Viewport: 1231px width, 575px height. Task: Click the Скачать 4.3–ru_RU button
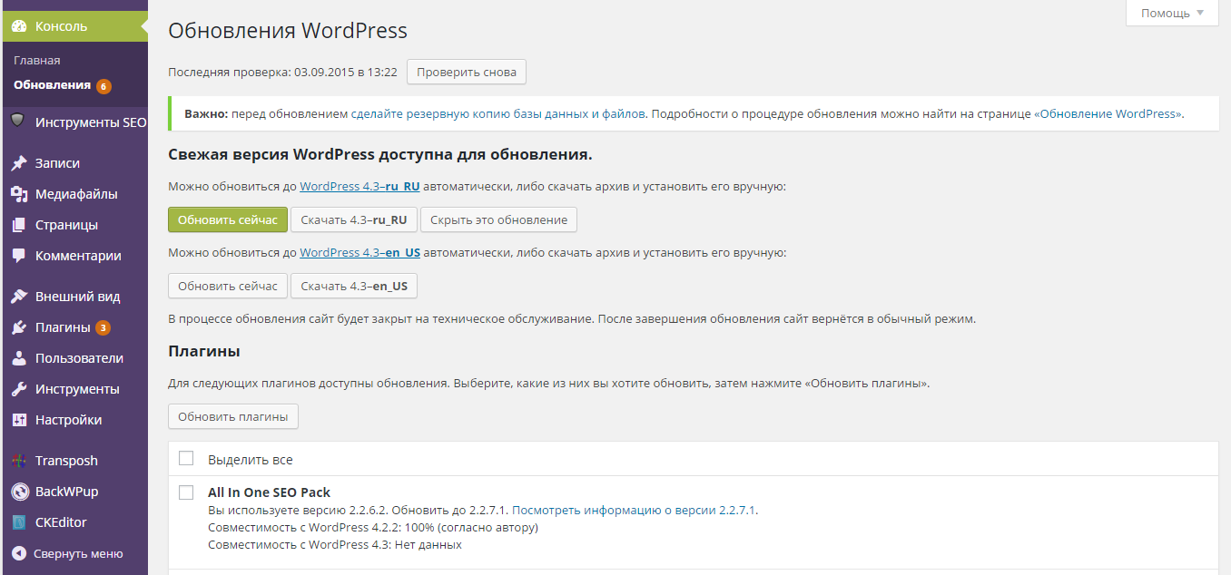tap(354, 219)
